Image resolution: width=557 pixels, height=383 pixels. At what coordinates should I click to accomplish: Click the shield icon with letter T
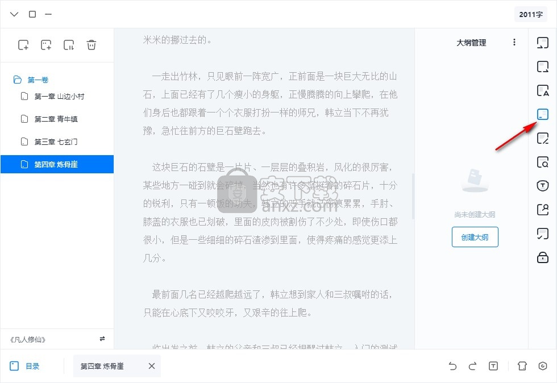point(542,185)
